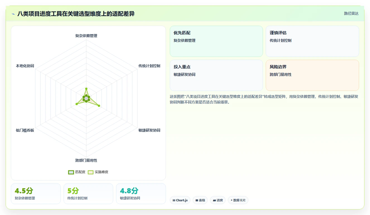Click the lower-left radar data point
The width and height of the screenshot is (370, 215).
[76, 104]
